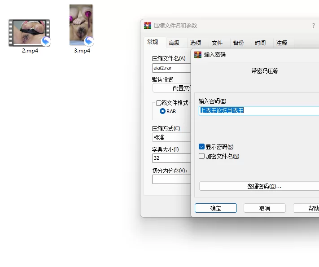Screen dimensions: 319x267
Task: Click the sync badge on 3.mp4
Action: tap(89, 41)
